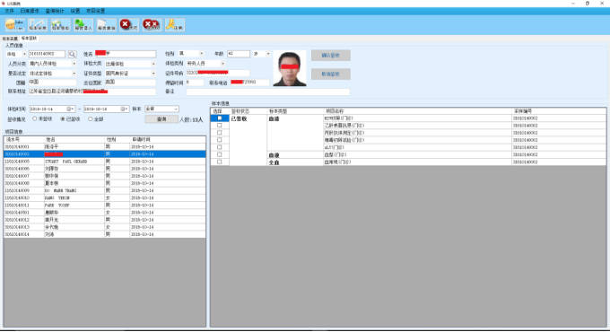Click the 查询 button
Image resolution: width=610 pixels, height=332 pixels.
pos(161,119)
